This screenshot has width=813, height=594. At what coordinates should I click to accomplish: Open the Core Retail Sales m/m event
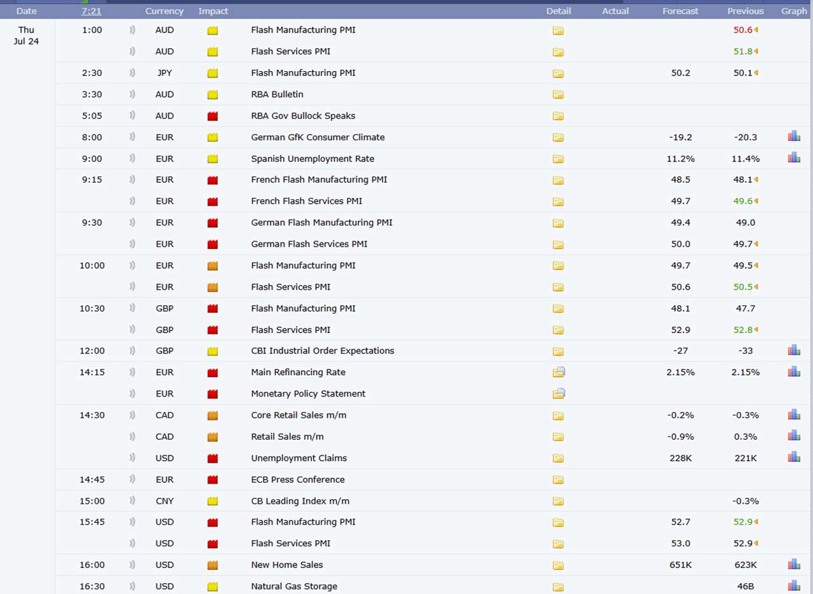(x=299, y=415)
